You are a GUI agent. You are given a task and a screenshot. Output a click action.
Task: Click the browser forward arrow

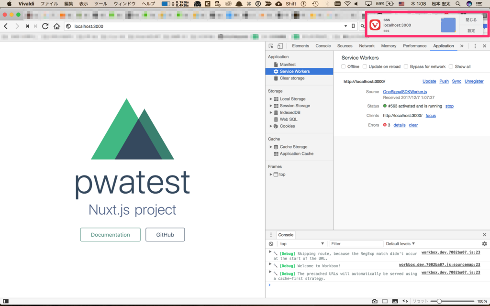[17, 26]
